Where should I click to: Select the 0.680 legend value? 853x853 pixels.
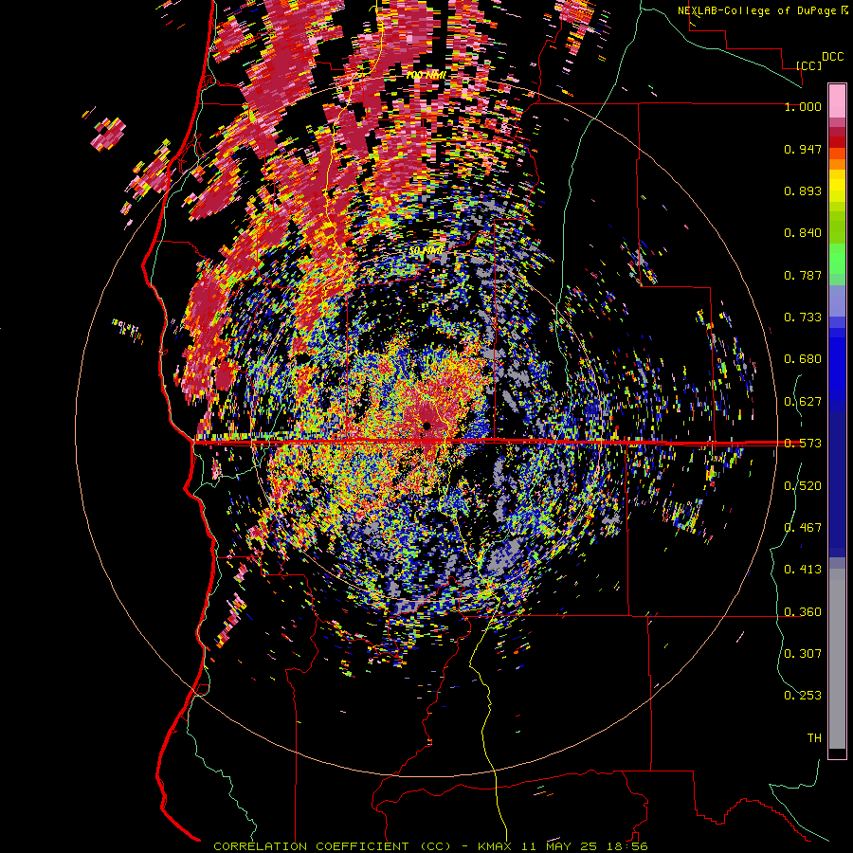[x=803, y=359]
